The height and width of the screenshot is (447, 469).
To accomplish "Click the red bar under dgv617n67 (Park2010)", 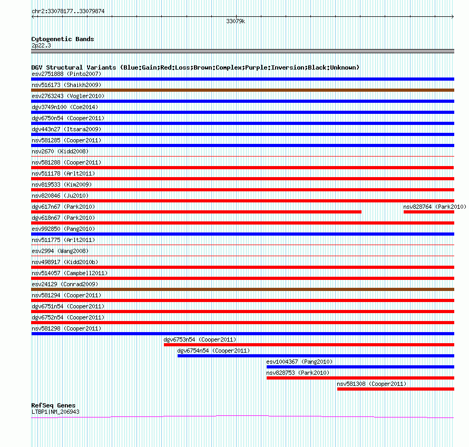I will 196,212.
